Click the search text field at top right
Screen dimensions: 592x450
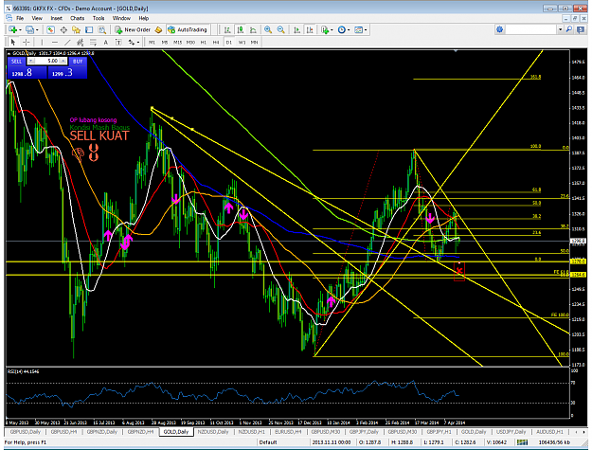point(531,29)
